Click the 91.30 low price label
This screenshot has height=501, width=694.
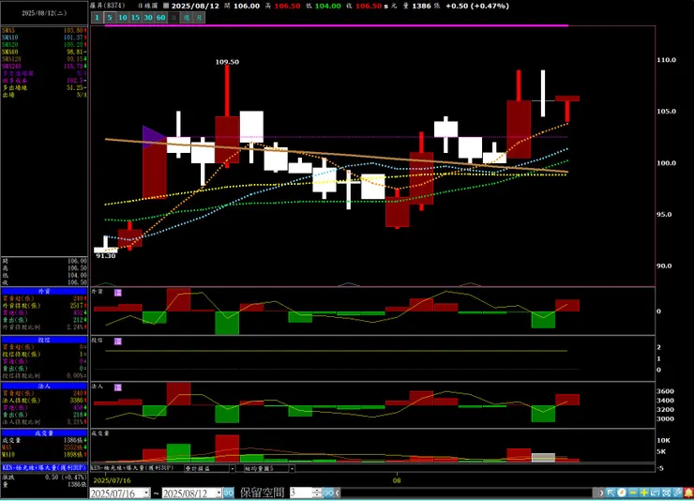click(105, 256)
